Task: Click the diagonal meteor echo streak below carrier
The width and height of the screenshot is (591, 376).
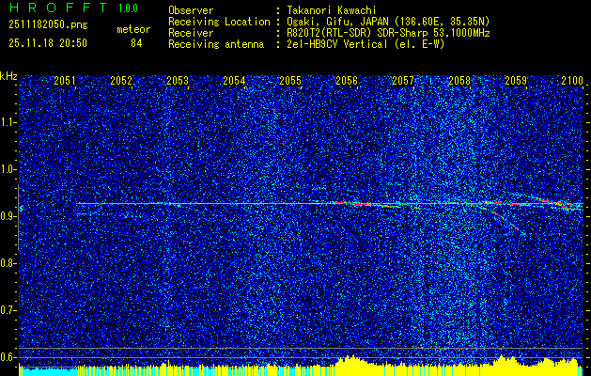Action: [509, 224]
